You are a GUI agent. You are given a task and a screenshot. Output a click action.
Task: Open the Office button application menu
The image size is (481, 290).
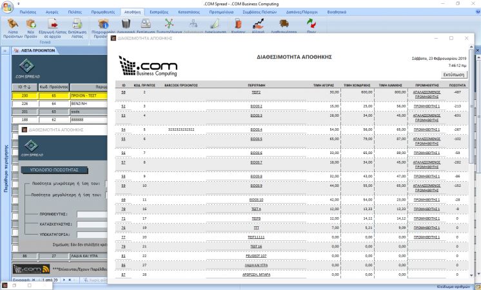tap(7, 6)
